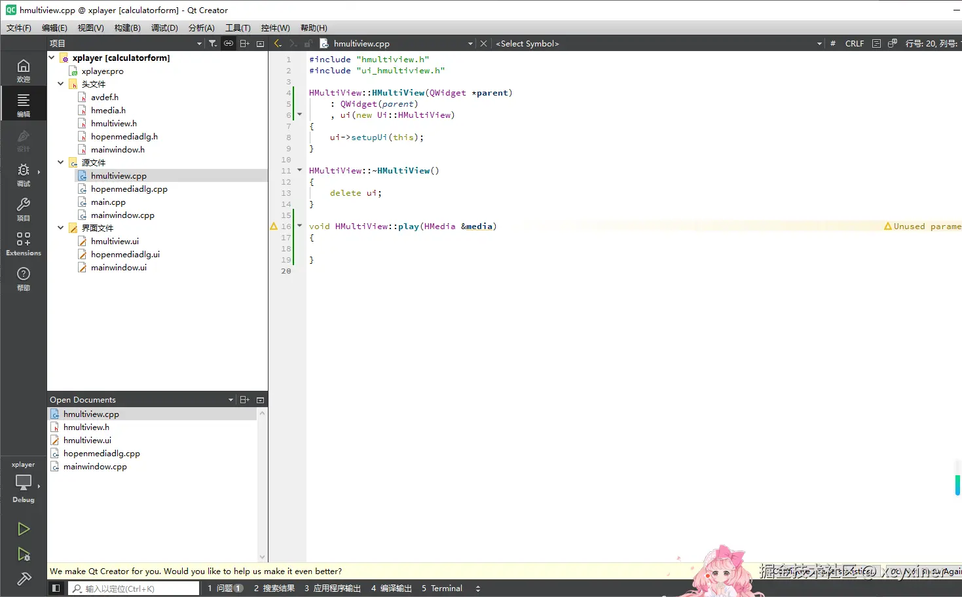Open the Select Symbol dropdown
962x597 pixels.
658,44
